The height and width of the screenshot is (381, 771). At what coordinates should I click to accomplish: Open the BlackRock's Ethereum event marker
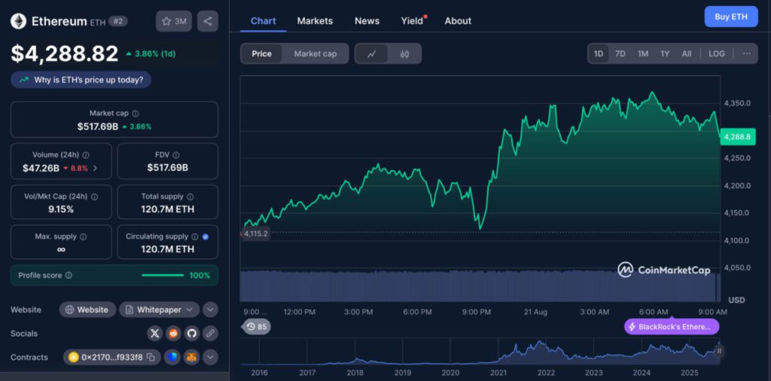click(672, 327)
